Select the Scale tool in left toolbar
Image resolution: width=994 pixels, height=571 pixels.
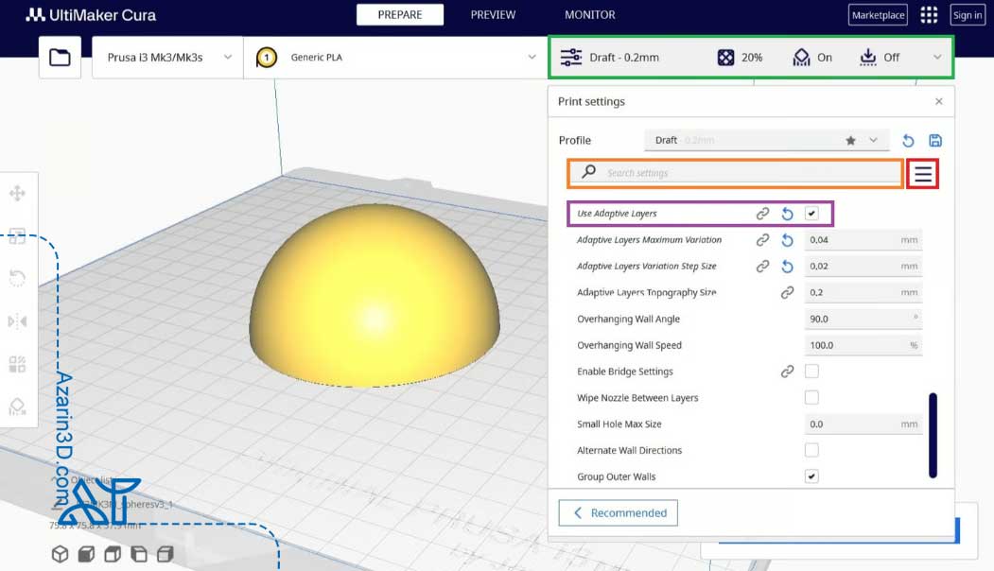(17, 236)
